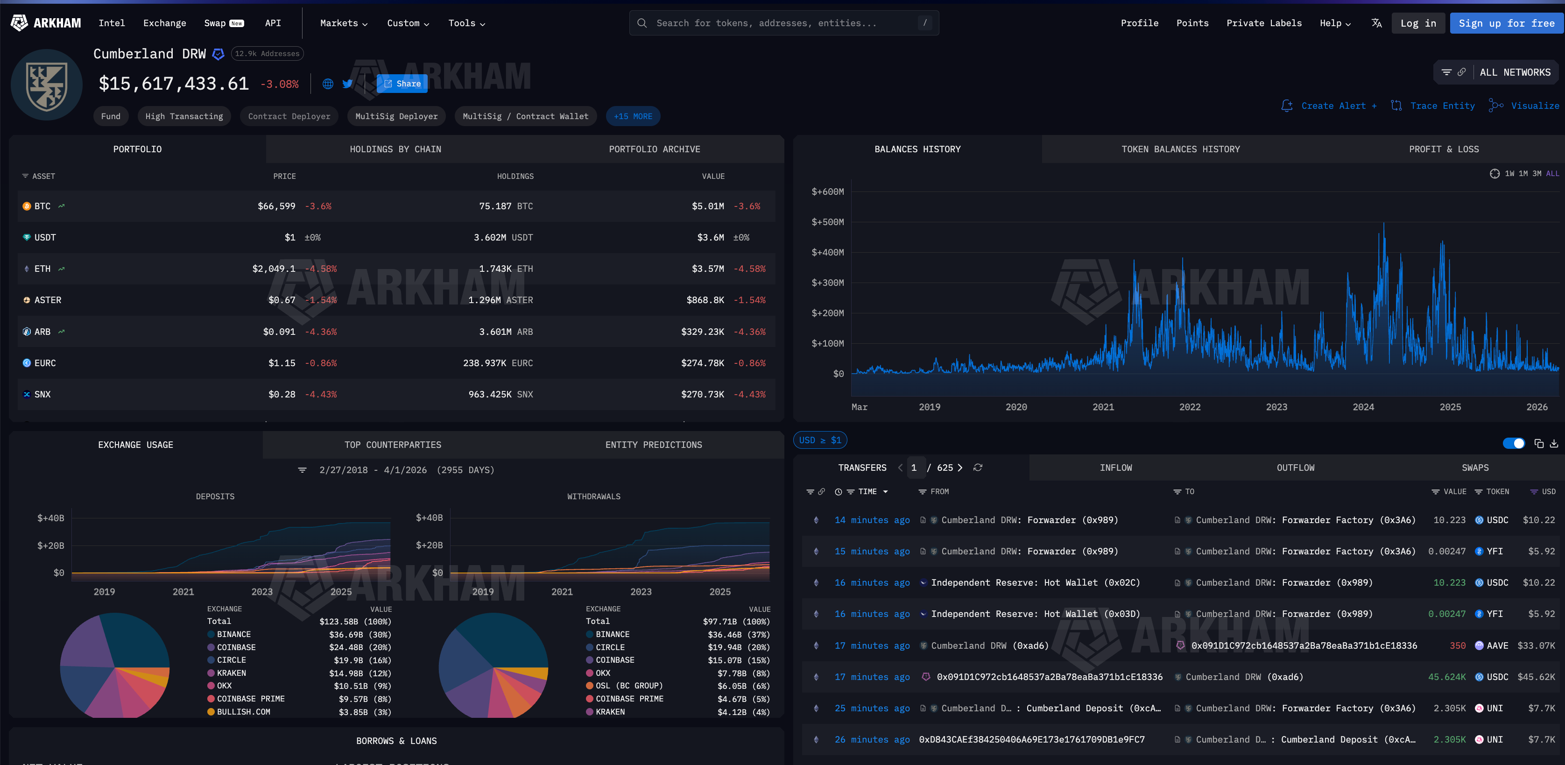Click the clock icon beside TIME column
Screen dimensions: 1565x765
point(839,492)
